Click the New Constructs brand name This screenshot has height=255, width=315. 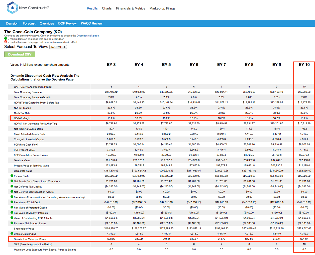pos(34,8)
